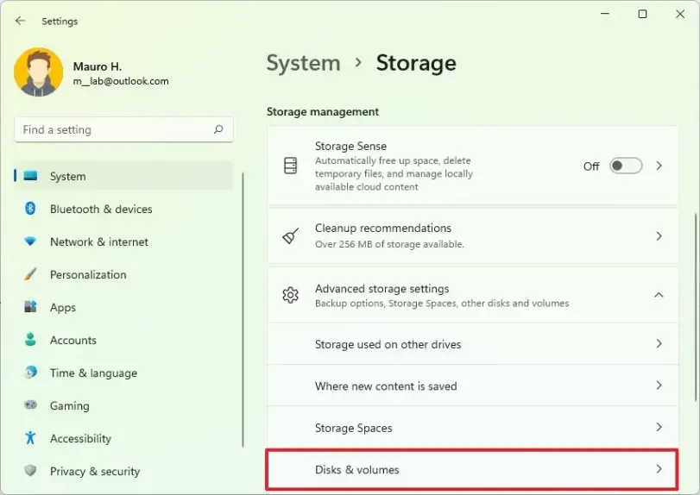Go to Gaming settings
The height and width of the screenshot is (495, 700).
[69, 405]
